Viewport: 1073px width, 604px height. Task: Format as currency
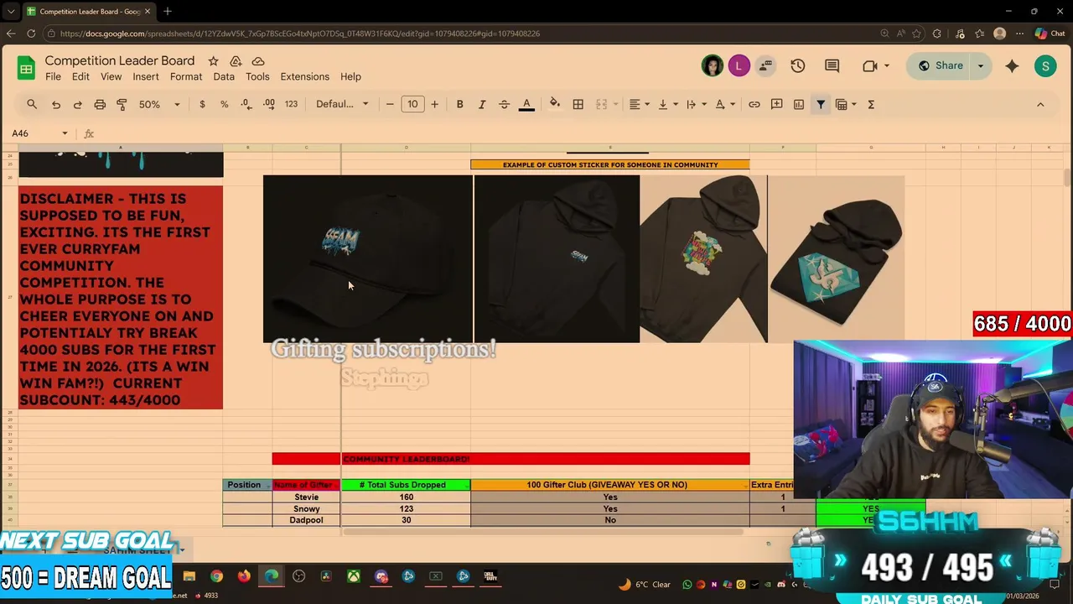(x=202, y=104)
